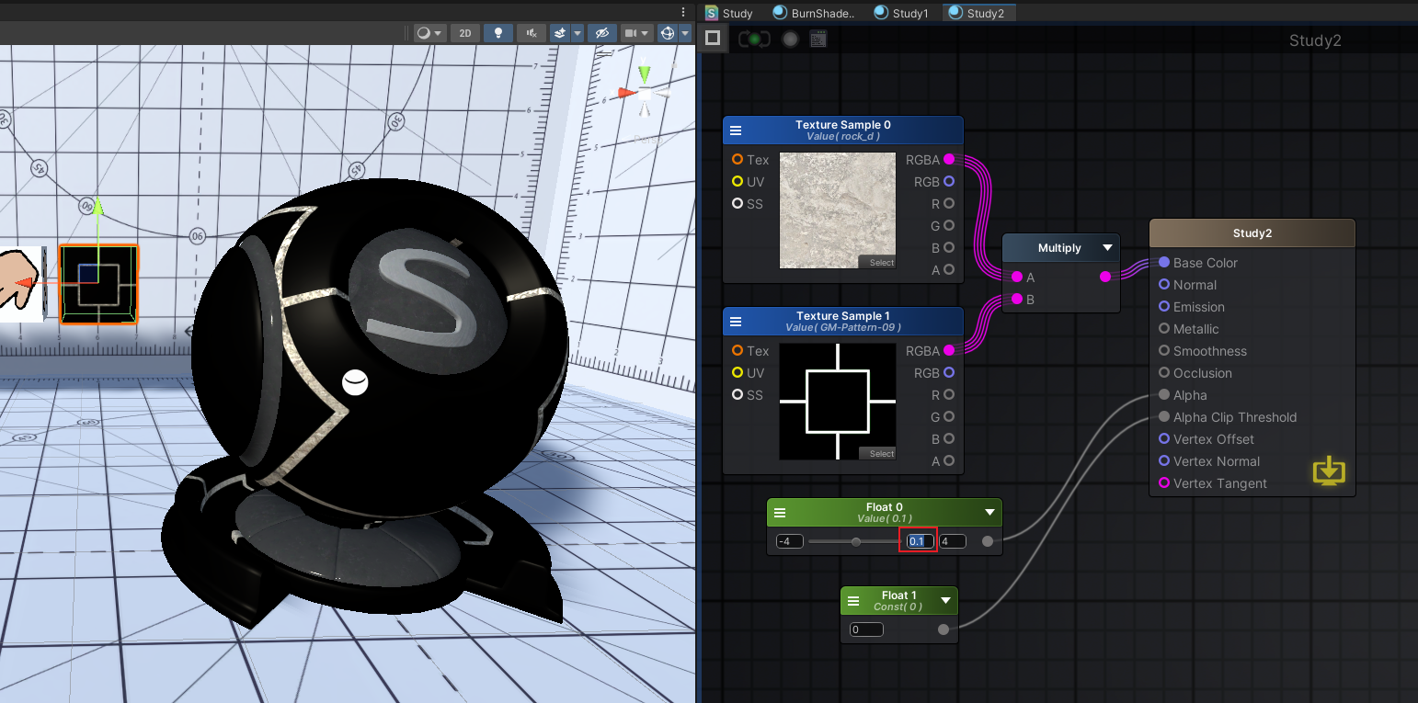Open Texture Sample 0 hamburger menu
This screenshot has width=1418, height=703.
point(736,130)
